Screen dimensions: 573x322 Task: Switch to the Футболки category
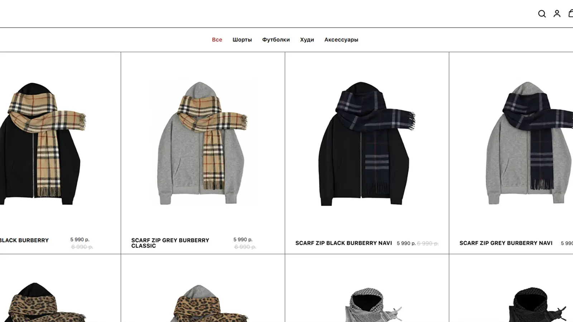coord(276,40)
